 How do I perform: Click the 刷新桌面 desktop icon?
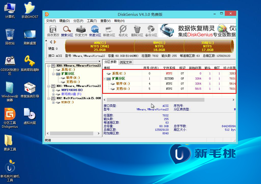pyautogui.click(x=30, y=37)
